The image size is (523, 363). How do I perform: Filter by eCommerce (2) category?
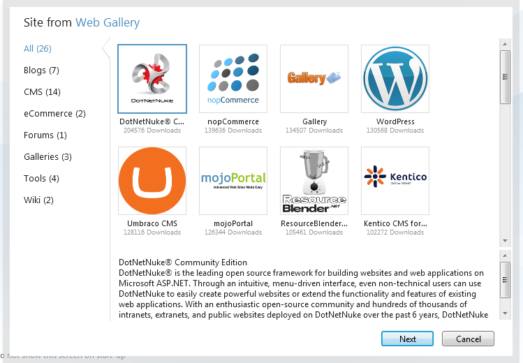point(54,114)
